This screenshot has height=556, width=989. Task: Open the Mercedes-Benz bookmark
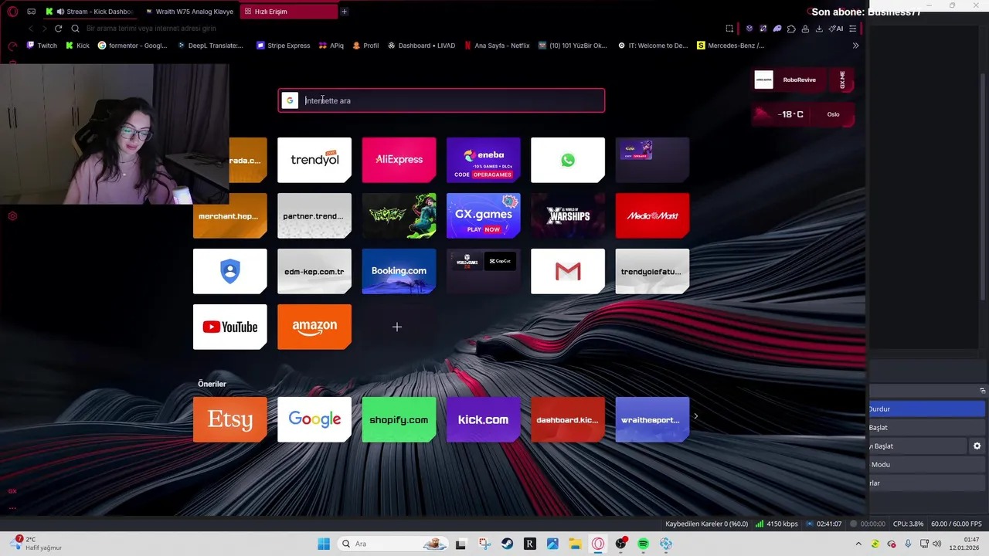coord(730,46)
